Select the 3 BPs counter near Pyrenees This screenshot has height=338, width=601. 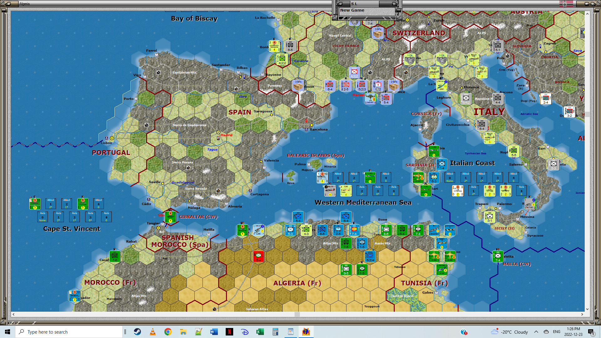[298, 85]
